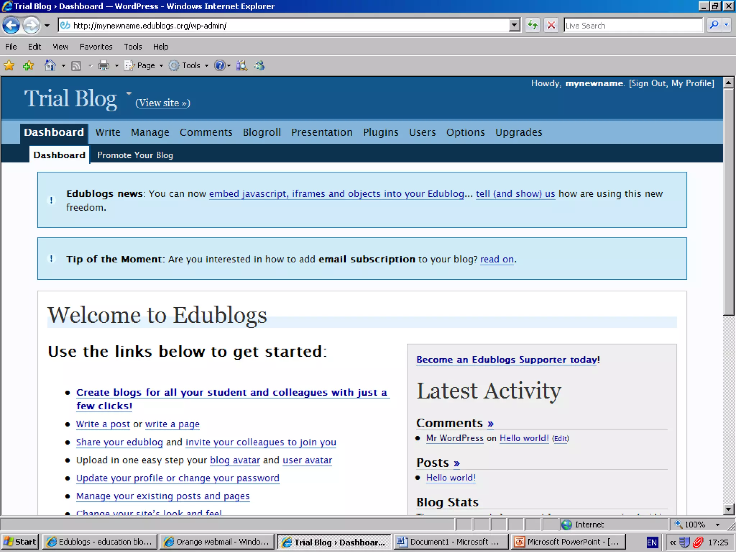Click the Windows Messenger icon
736x552 pixels.
(x=259, y=65)
